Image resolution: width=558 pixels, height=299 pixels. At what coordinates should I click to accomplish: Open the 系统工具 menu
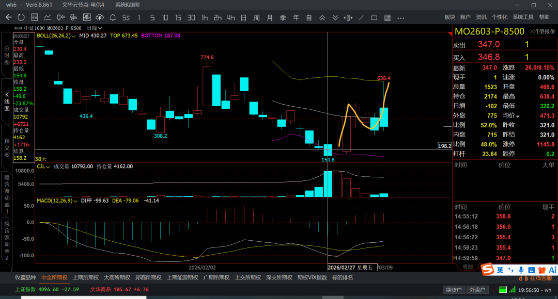(522, 17)
